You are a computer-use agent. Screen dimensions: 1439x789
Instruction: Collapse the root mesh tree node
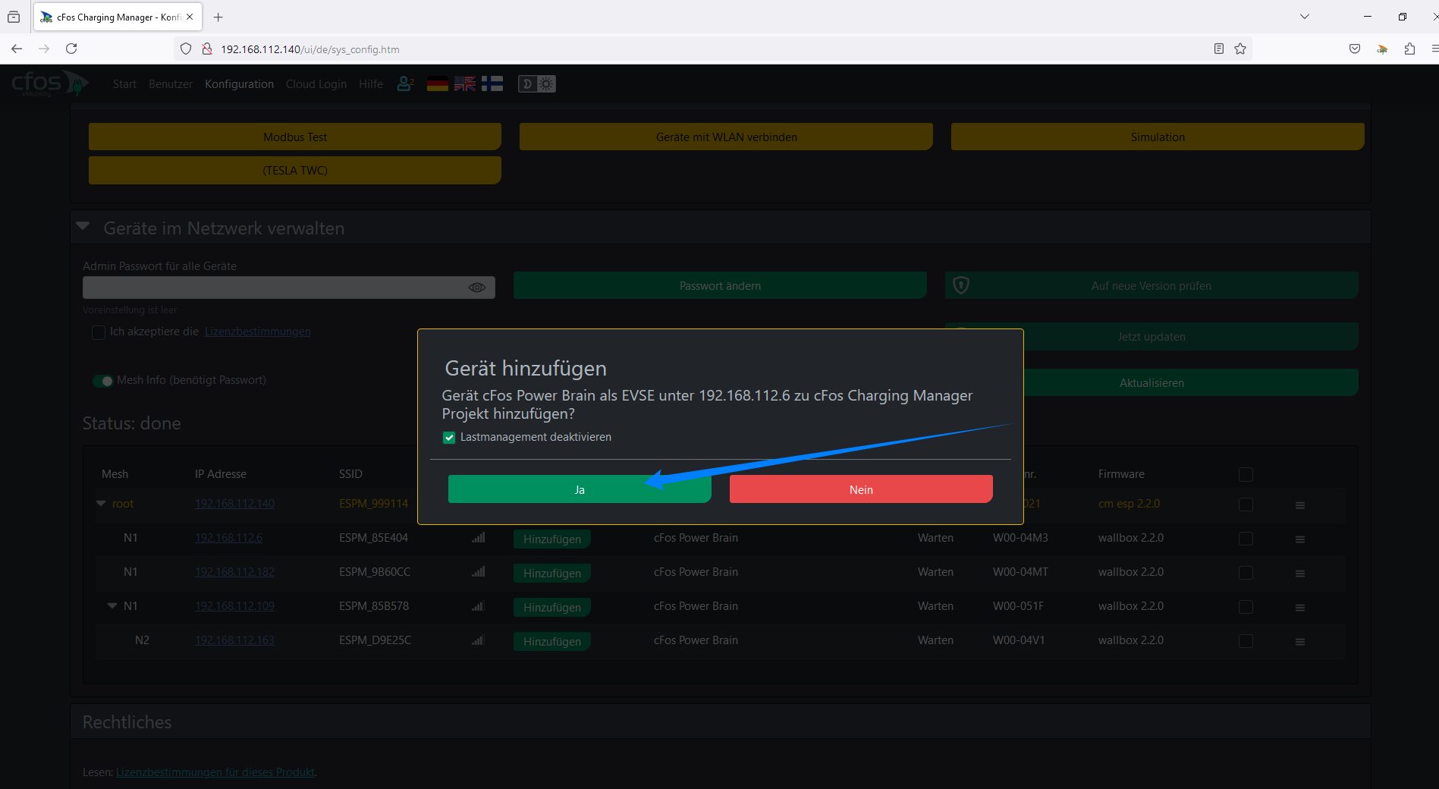coord(101,503)
